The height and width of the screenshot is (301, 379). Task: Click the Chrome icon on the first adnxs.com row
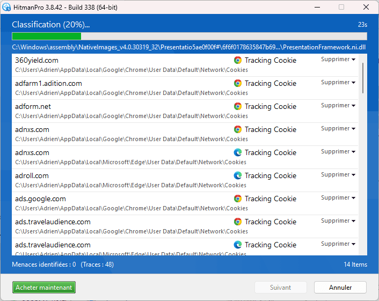pos(238,129)
